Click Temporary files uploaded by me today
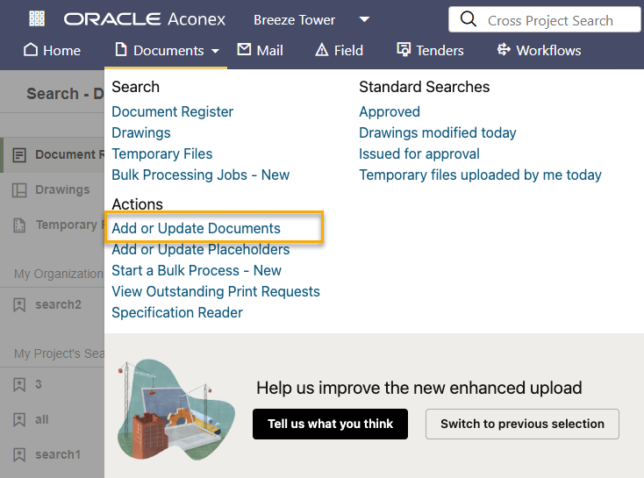644x478 pixels. [x=480, y=175]
